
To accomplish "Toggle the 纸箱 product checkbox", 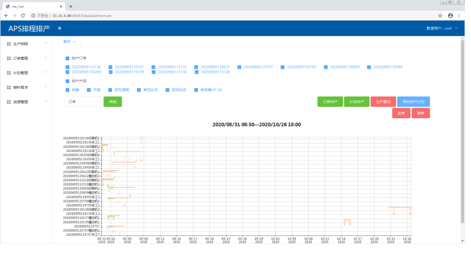I will pyautogui.click(x=67, y=90).
